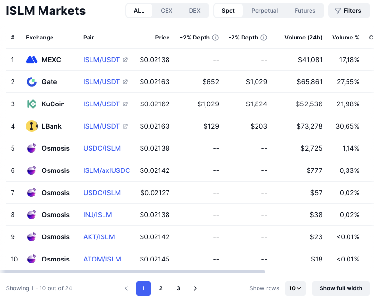Open external link icon for Gate pair

125,82
